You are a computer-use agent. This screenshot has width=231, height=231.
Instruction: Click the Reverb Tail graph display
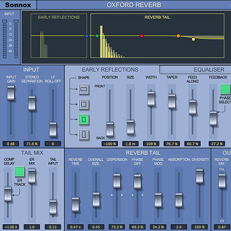point(158,36)
